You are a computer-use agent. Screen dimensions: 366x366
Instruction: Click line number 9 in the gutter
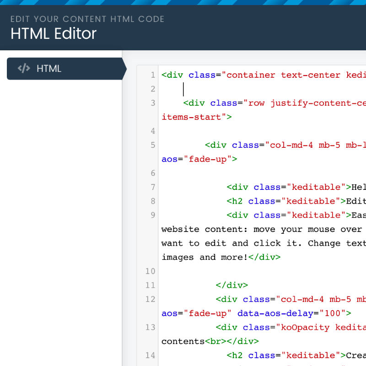coord(153,215)
